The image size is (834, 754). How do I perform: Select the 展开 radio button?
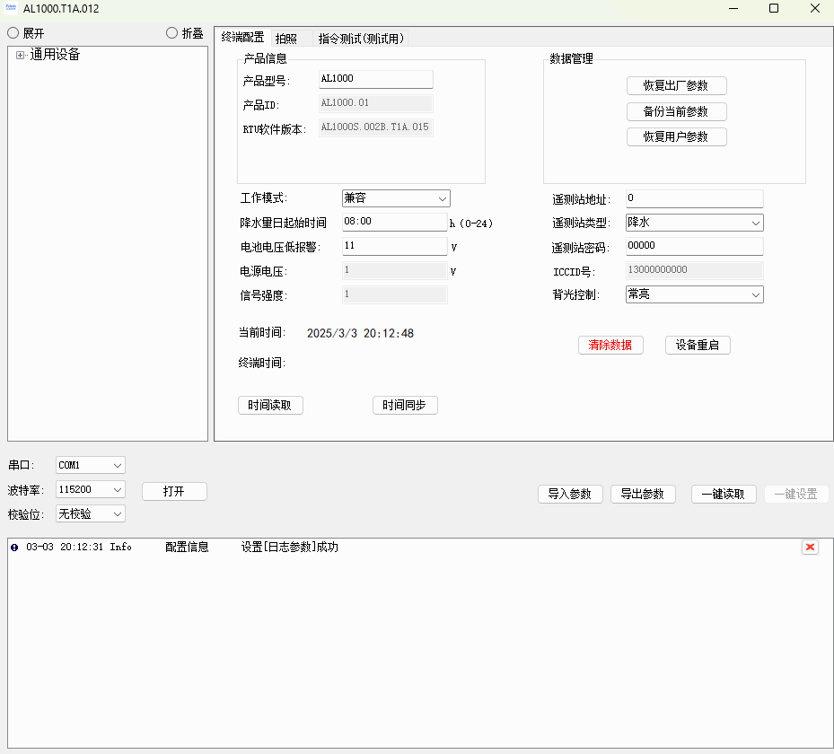tap(13, 33)
